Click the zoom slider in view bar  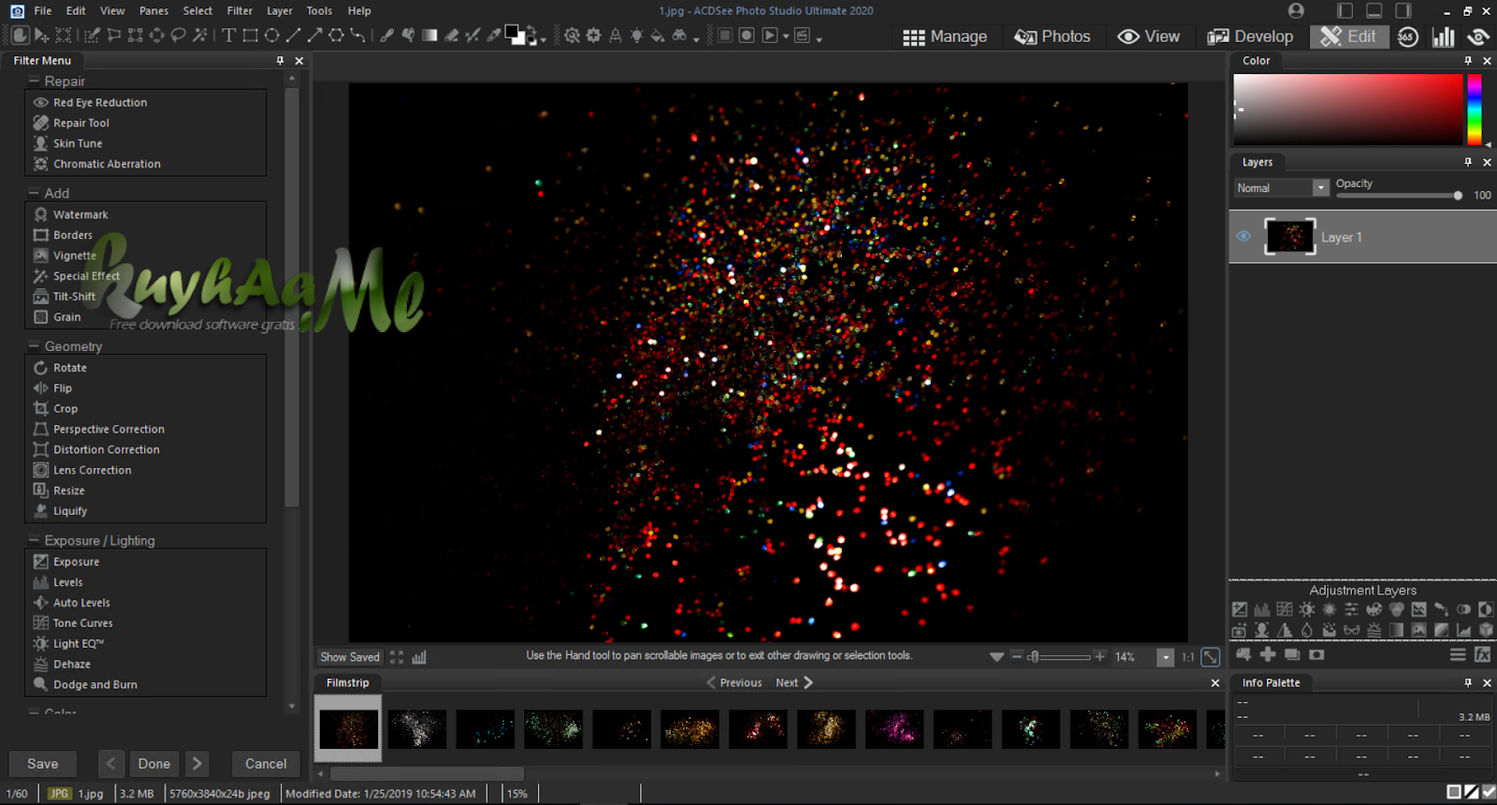tap(1060, 657)
